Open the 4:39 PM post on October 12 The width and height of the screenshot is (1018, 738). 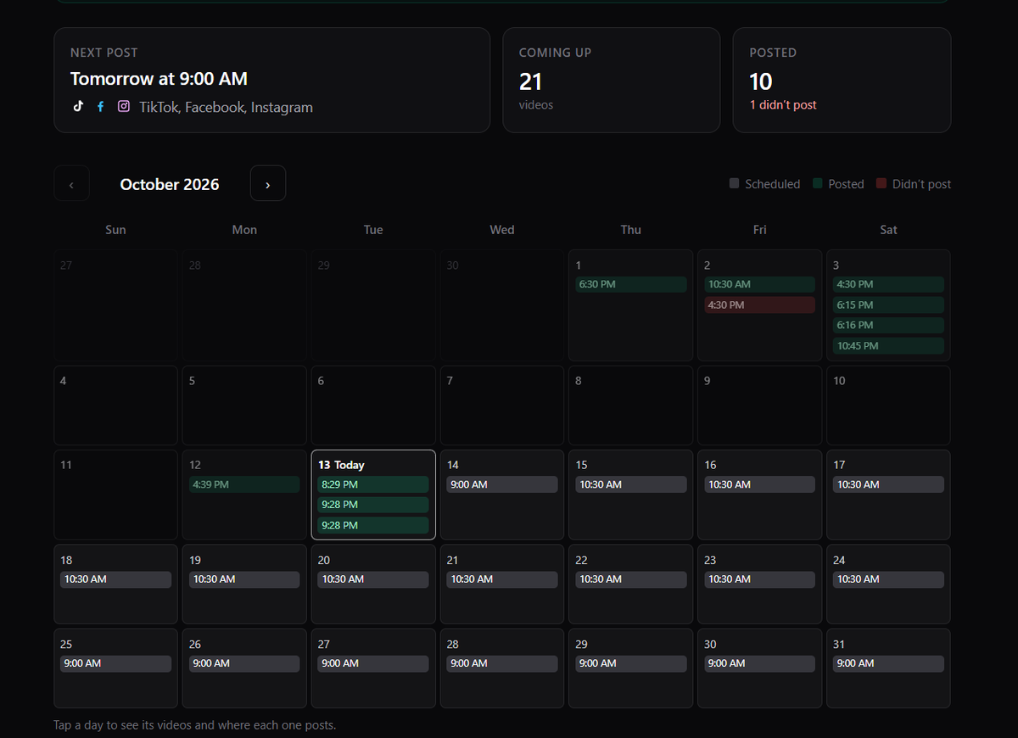[244, 484]
